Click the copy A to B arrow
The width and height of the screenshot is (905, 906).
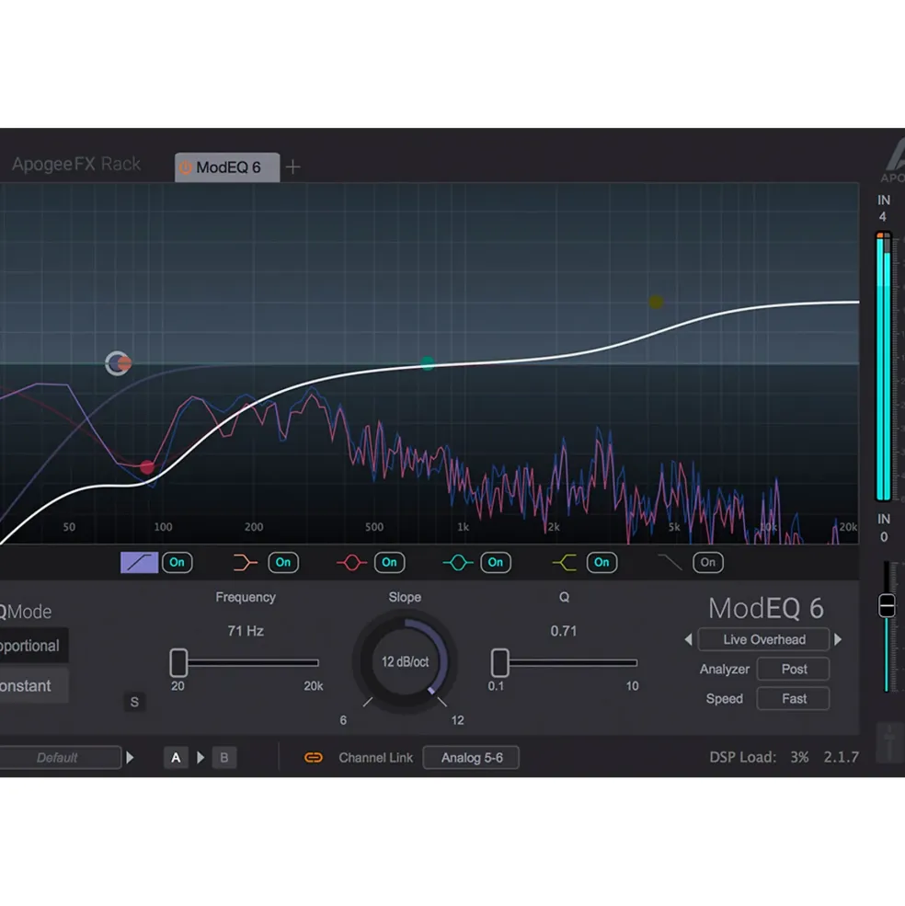200,758
